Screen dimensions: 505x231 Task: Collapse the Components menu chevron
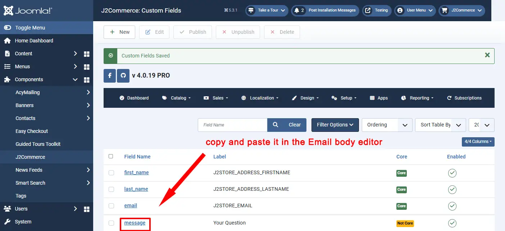click(x=75, y=79)
